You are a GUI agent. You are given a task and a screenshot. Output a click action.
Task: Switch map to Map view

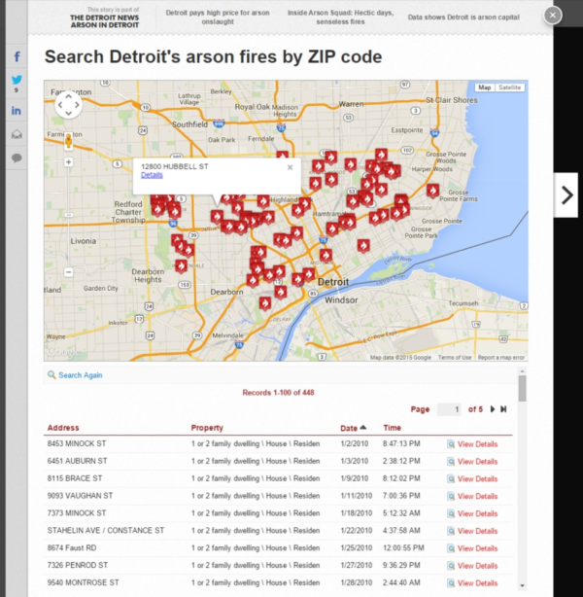(x=484, y=88)
